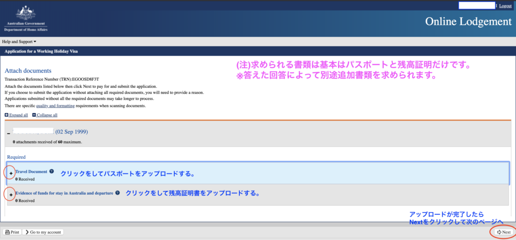Click the Online Lodgement banner title
This screenshot has height=240, width=516.
(468, 21)
